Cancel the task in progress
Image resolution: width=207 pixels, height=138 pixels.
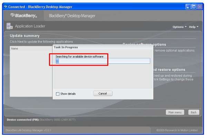(103, 94)
